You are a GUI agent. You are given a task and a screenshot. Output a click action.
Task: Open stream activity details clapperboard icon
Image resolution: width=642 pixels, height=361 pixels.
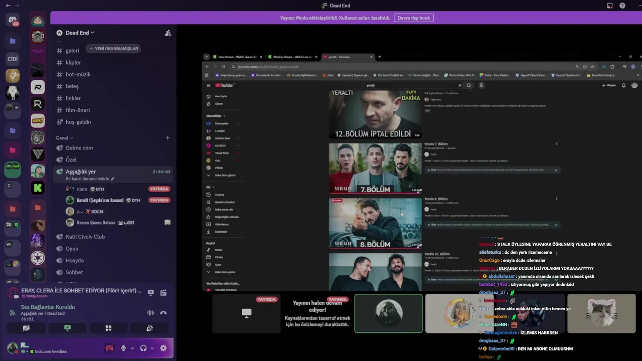[163, 293]
